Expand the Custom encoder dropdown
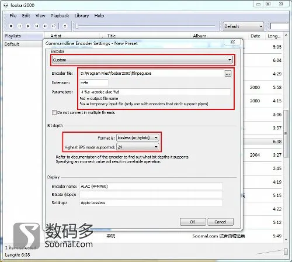 point(142,60)
